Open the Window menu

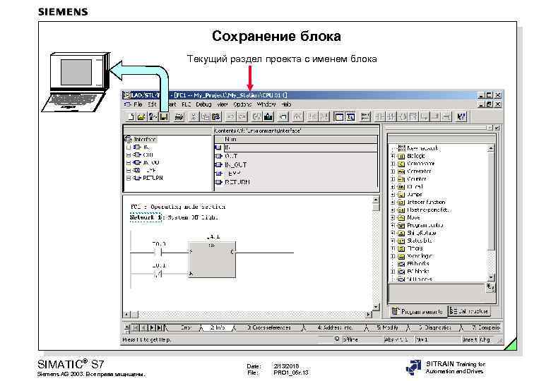[x=266, y=104]
